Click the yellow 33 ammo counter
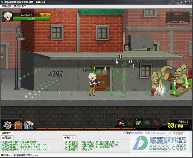The width and height of the screenshot is (193, 158). (x=171, y=125)
